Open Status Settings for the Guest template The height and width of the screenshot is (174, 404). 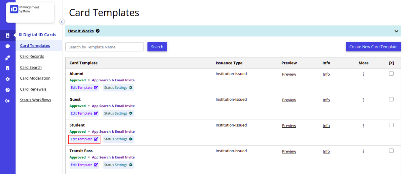click(x=118, y=114)
